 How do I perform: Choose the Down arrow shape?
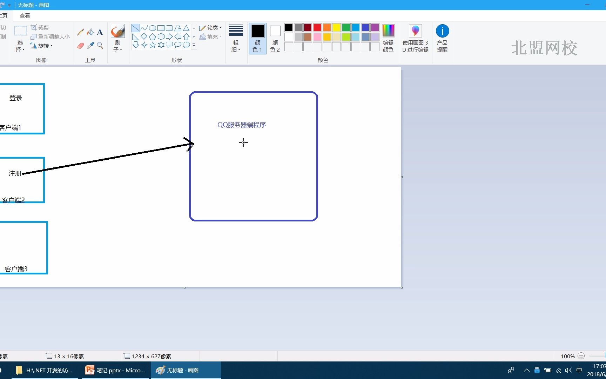[135, 45]
